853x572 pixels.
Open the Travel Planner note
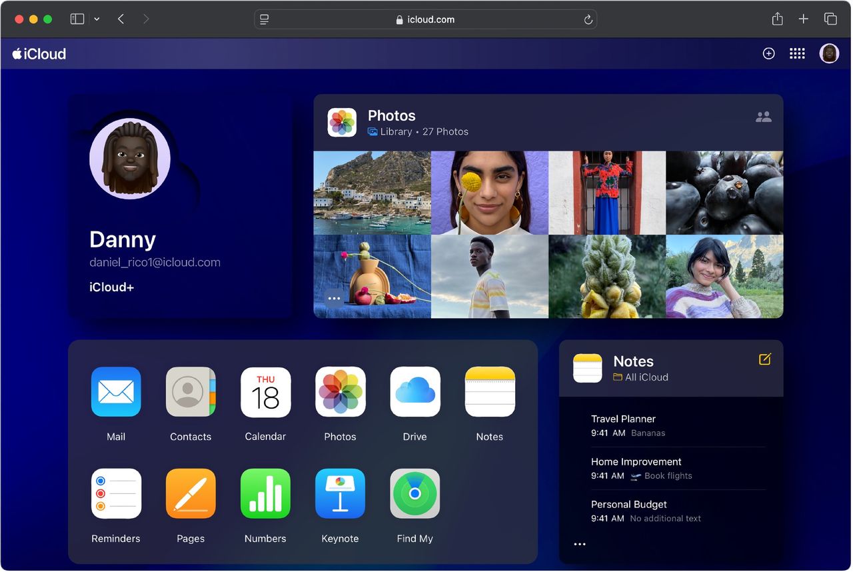(x=623, y=419)
